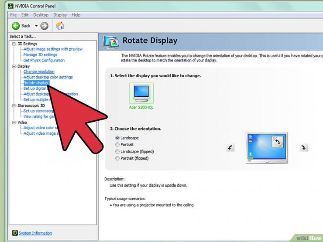This screenshot has width=323, height=242.
Task: Rotate display counterclockwise with the left arrow
Action: coord(230,147)
